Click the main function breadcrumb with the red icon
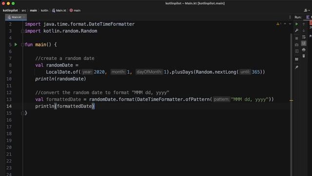This screenshot has height=176, width=312. (75, 10)
